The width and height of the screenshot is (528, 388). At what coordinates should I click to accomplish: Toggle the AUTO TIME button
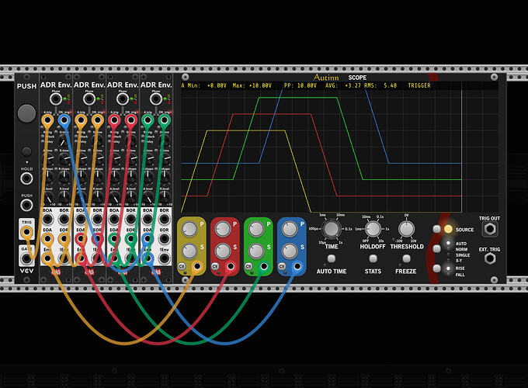pos(332,258)
